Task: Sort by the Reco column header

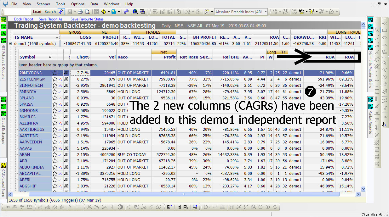Action: coord(134,57)
